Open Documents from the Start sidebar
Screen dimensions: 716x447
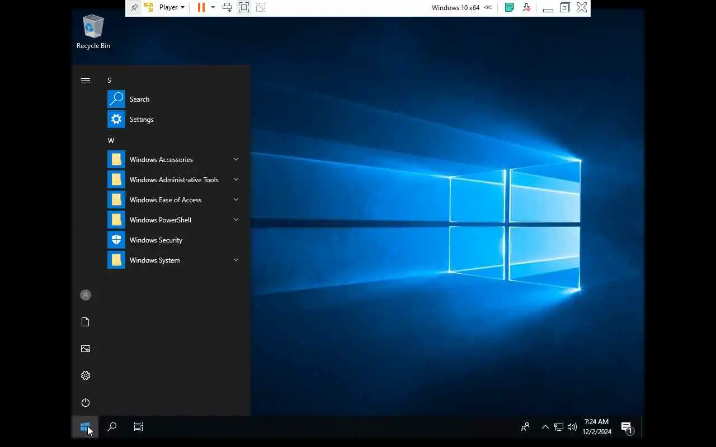pos(86,322)
